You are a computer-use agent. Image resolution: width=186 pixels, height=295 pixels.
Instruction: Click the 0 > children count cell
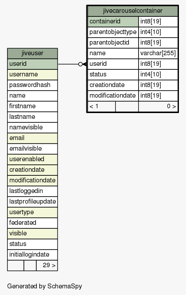click(158, 106)
